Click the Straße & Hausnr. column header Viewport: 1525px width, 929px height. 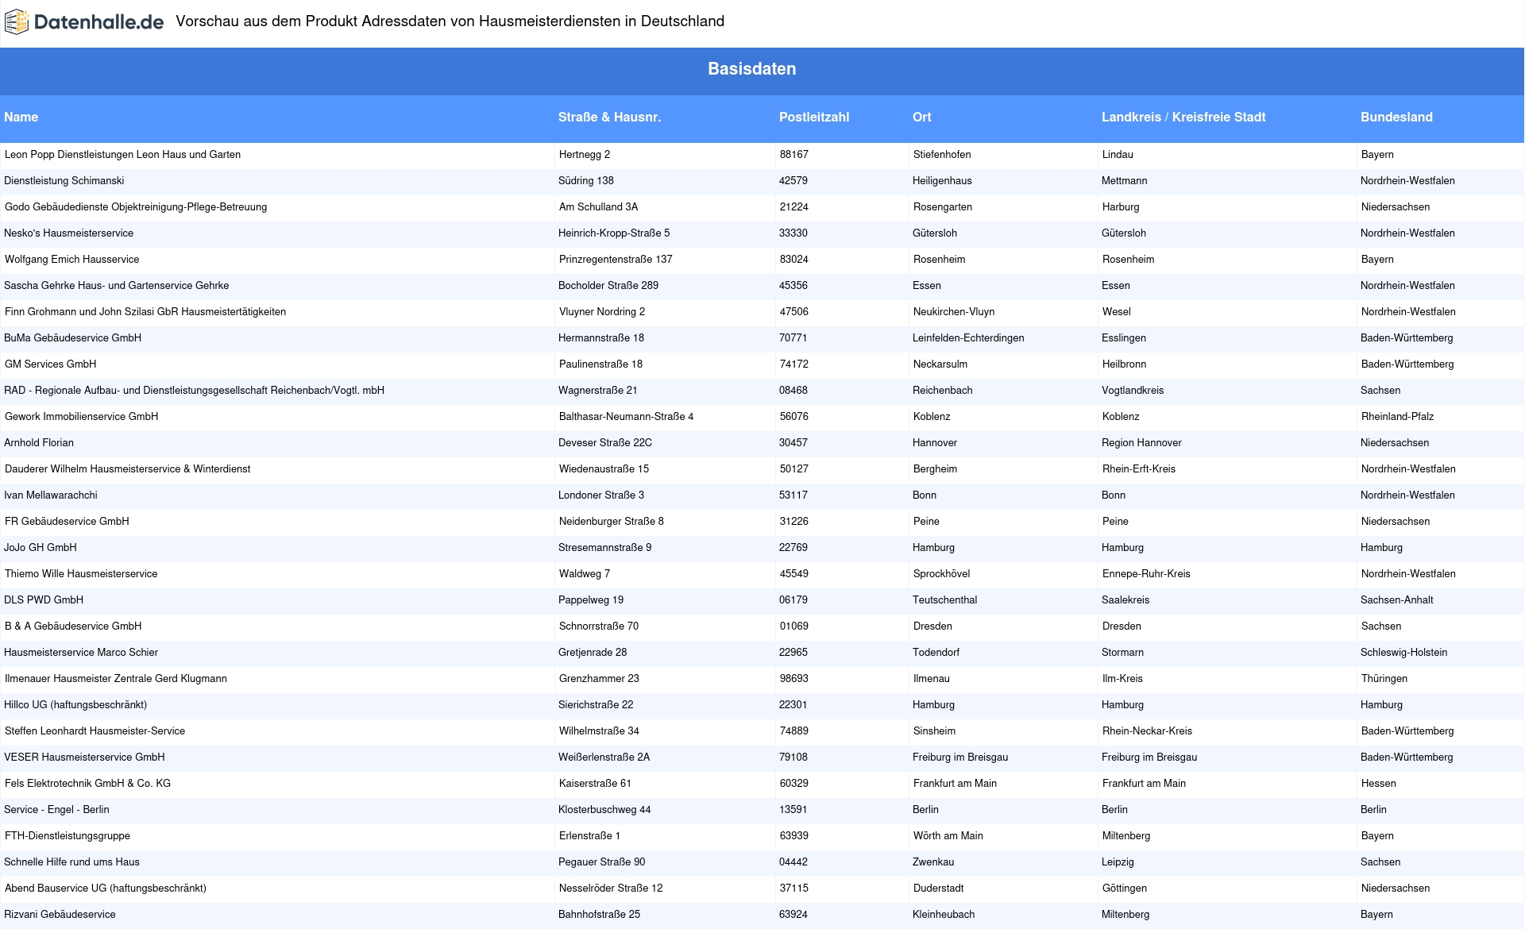coord(609,117)
